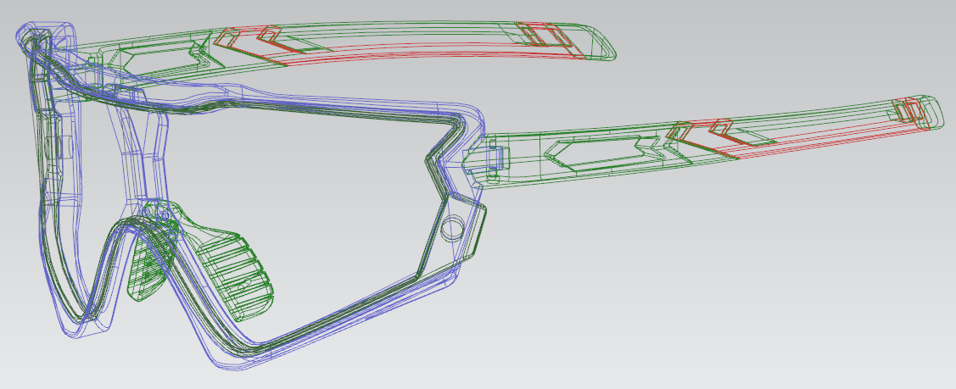Select the cutout slot in upper temple arm
The height and width of the screenshot is (389, 956).
click(160, 58)
